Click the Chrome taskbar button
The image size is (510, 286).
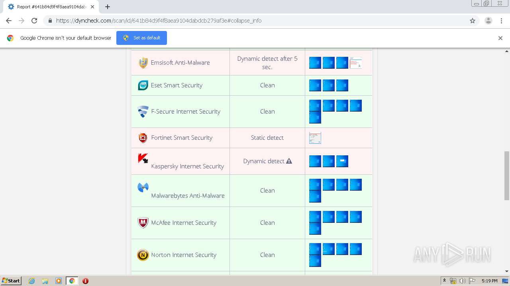point(72,281)
